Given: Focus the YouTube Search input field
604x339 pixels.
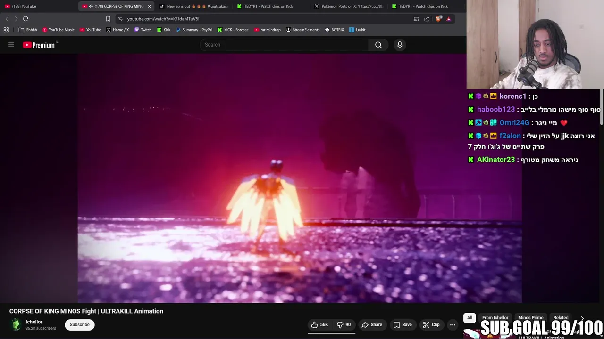Looking at the screenshot, I should pyautogui.click(x=284, y=45).
